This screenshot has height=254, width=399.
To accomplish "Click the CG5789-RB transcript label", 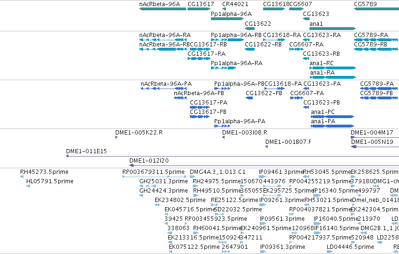I will tap(370, 44).
